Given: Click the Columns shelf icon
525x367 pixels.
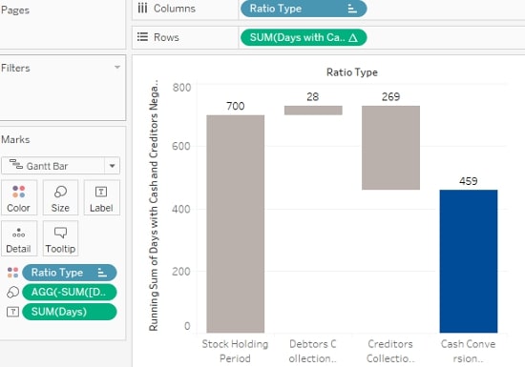Looking at the screenshot, I should coord(142,8).
